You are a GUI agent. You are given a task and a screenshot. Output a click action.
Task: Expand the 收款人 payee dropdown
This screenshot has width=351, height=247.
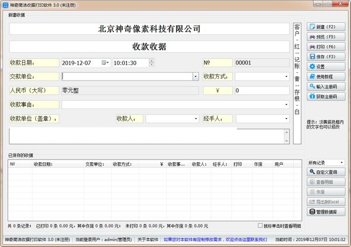[195, 119]
